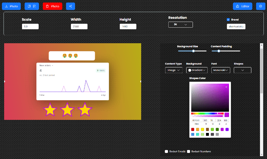Click the B color value field
Image resolution: width=267 pixels, height=159 pixels.
click(x=219, y=120)
